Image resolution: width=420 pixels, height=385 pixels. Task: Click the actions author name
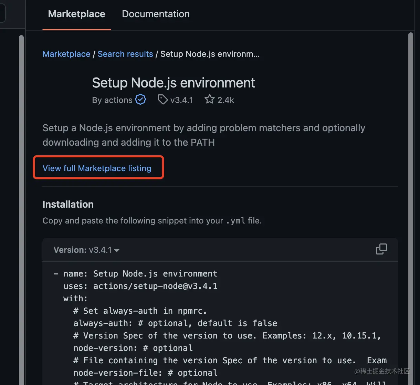pyautogui.click(x=118, y=100)
